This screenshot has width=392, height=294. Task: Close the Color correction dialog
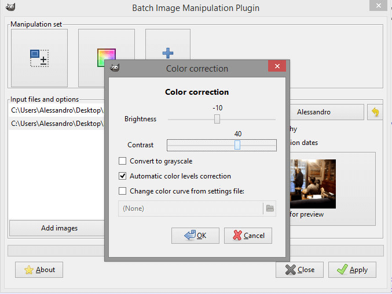pos(277,66)
